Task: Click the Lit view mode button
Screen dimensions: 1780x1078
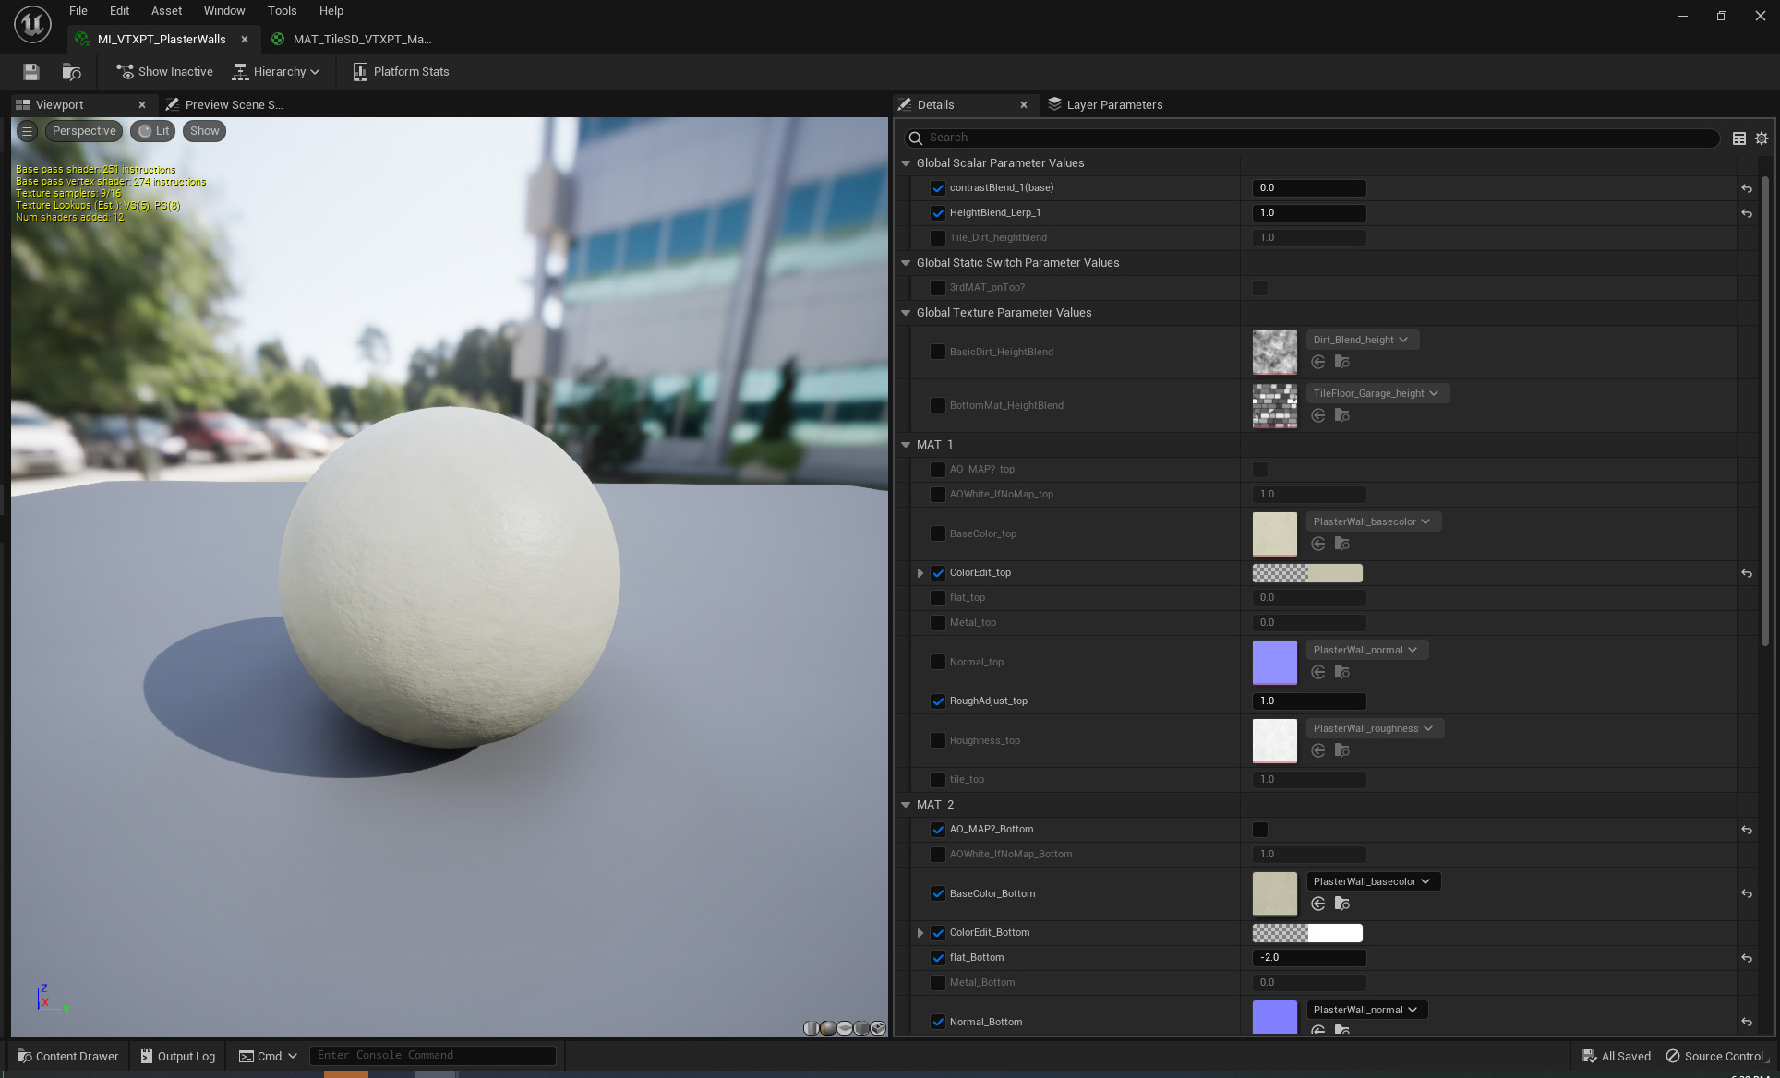Action: 153,131
